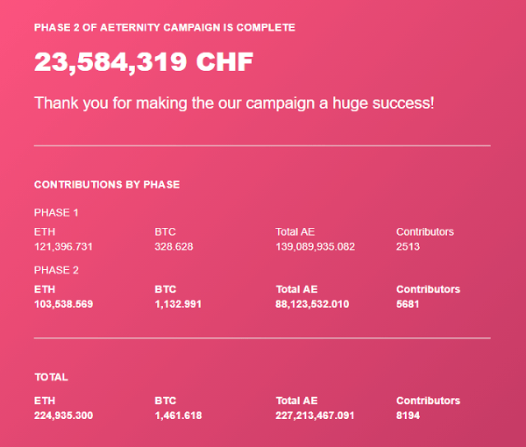Select the Phase 2 label
The image size is (526, 447).
point(56,270)
